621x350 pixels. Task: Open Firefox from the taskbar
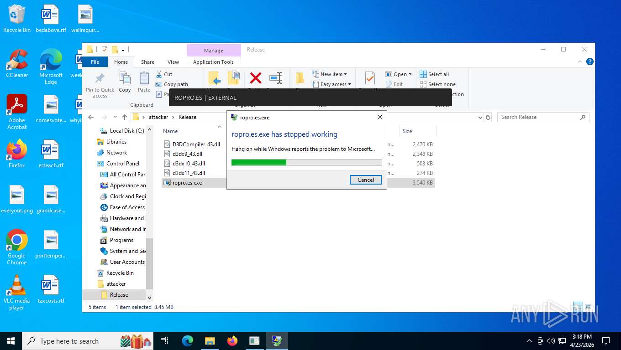click(x=232, y=341)
